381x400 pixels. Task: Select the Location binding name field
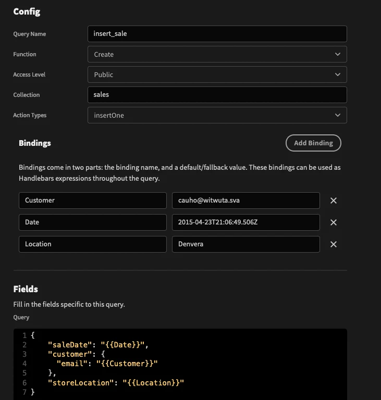tap(93, 244)
